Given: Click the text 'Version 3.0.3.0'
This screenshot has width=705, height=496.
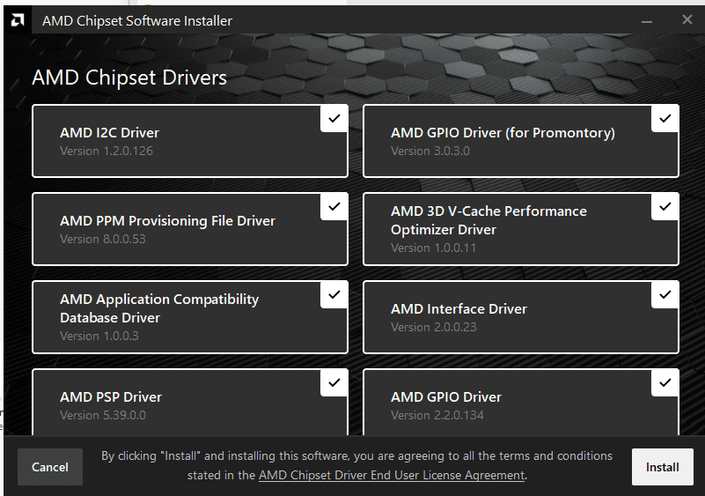Looking at the screenshot, I should point(430,151).
